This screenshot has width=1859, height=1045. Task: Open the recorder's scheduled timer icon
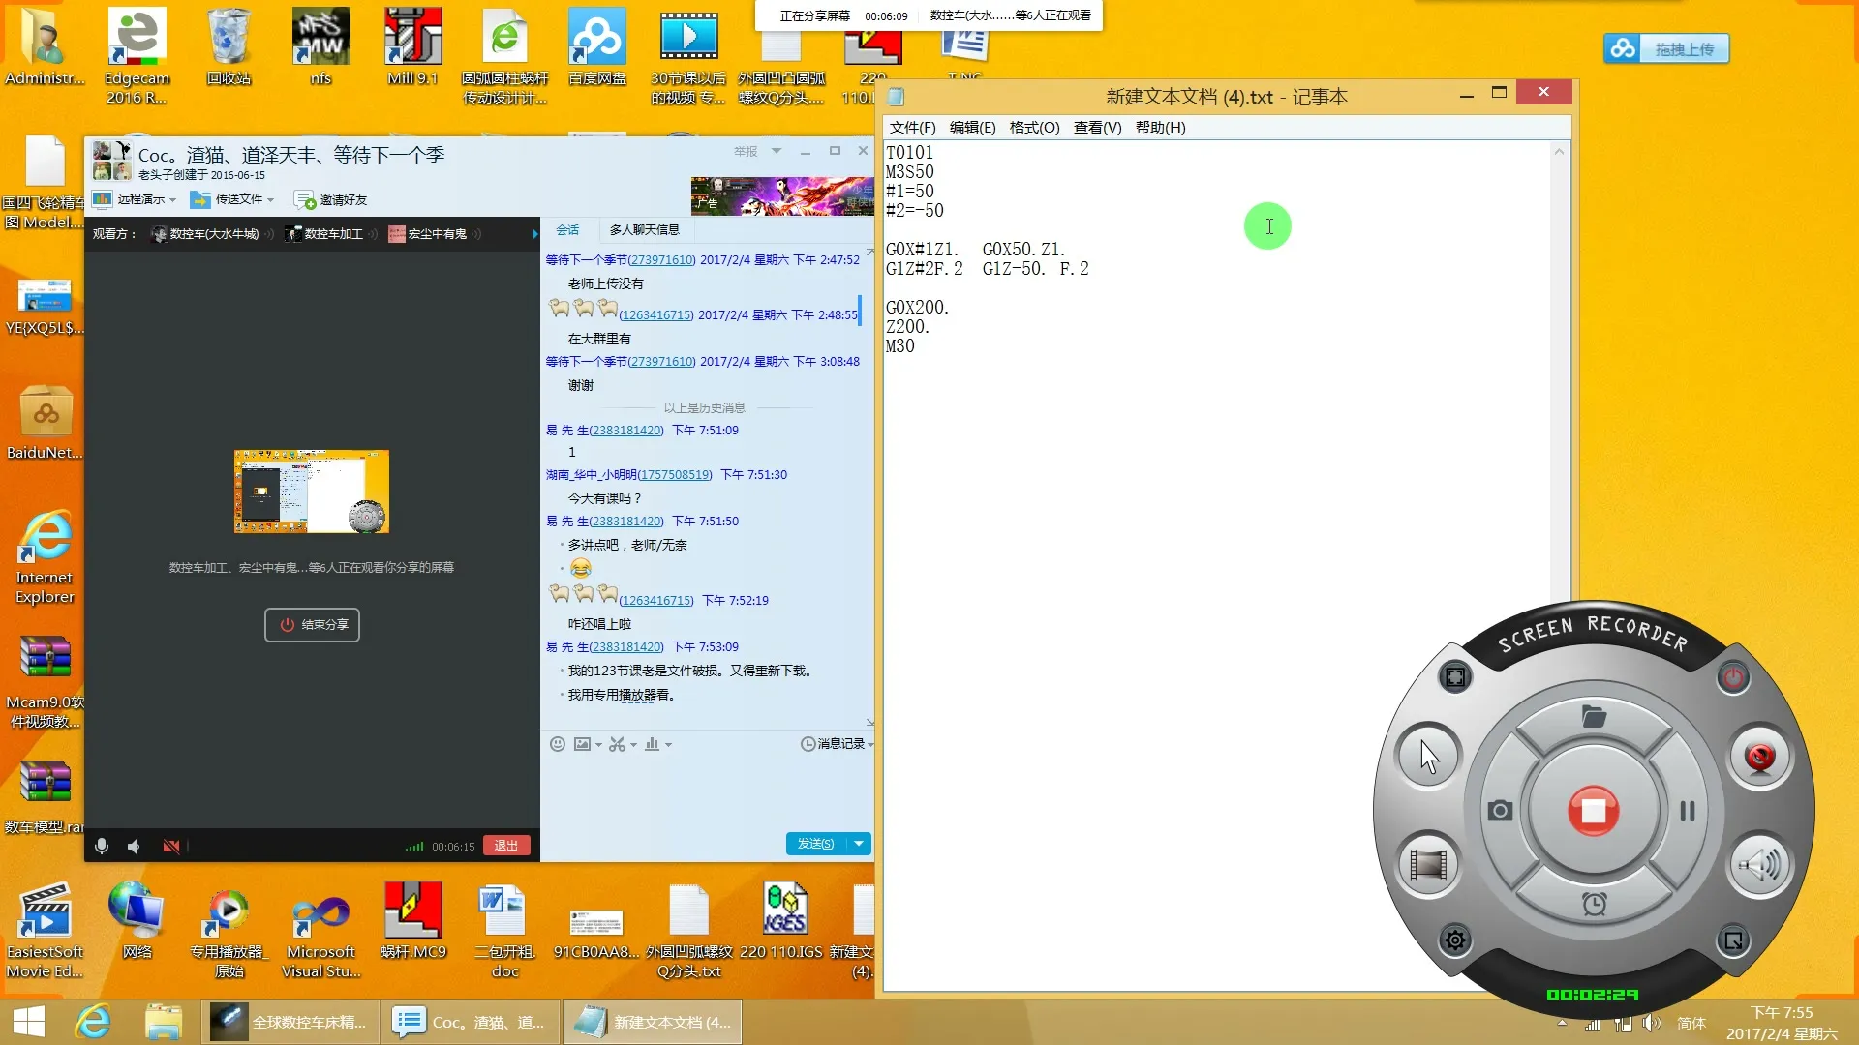(1594, 904)
